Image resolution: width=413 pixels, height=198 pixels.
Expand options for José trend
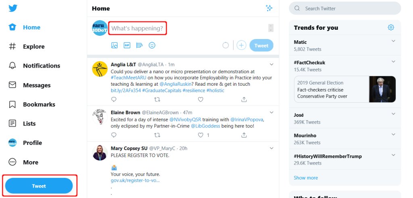pos(393,114)
